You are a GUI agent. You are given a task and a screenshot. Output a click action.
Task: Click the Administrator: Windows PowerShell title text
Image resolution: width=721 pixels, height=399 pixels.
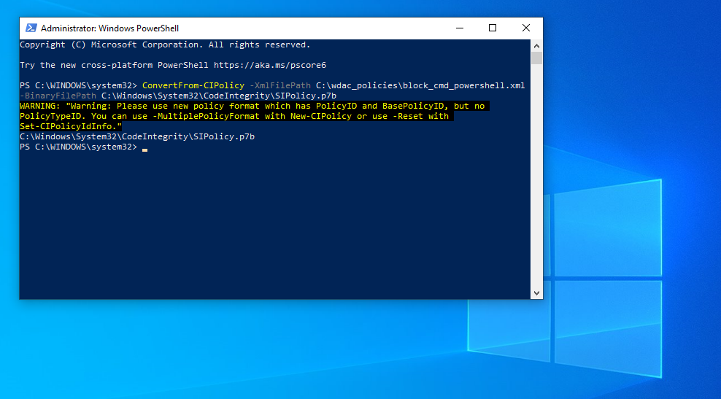coord(109,28)
